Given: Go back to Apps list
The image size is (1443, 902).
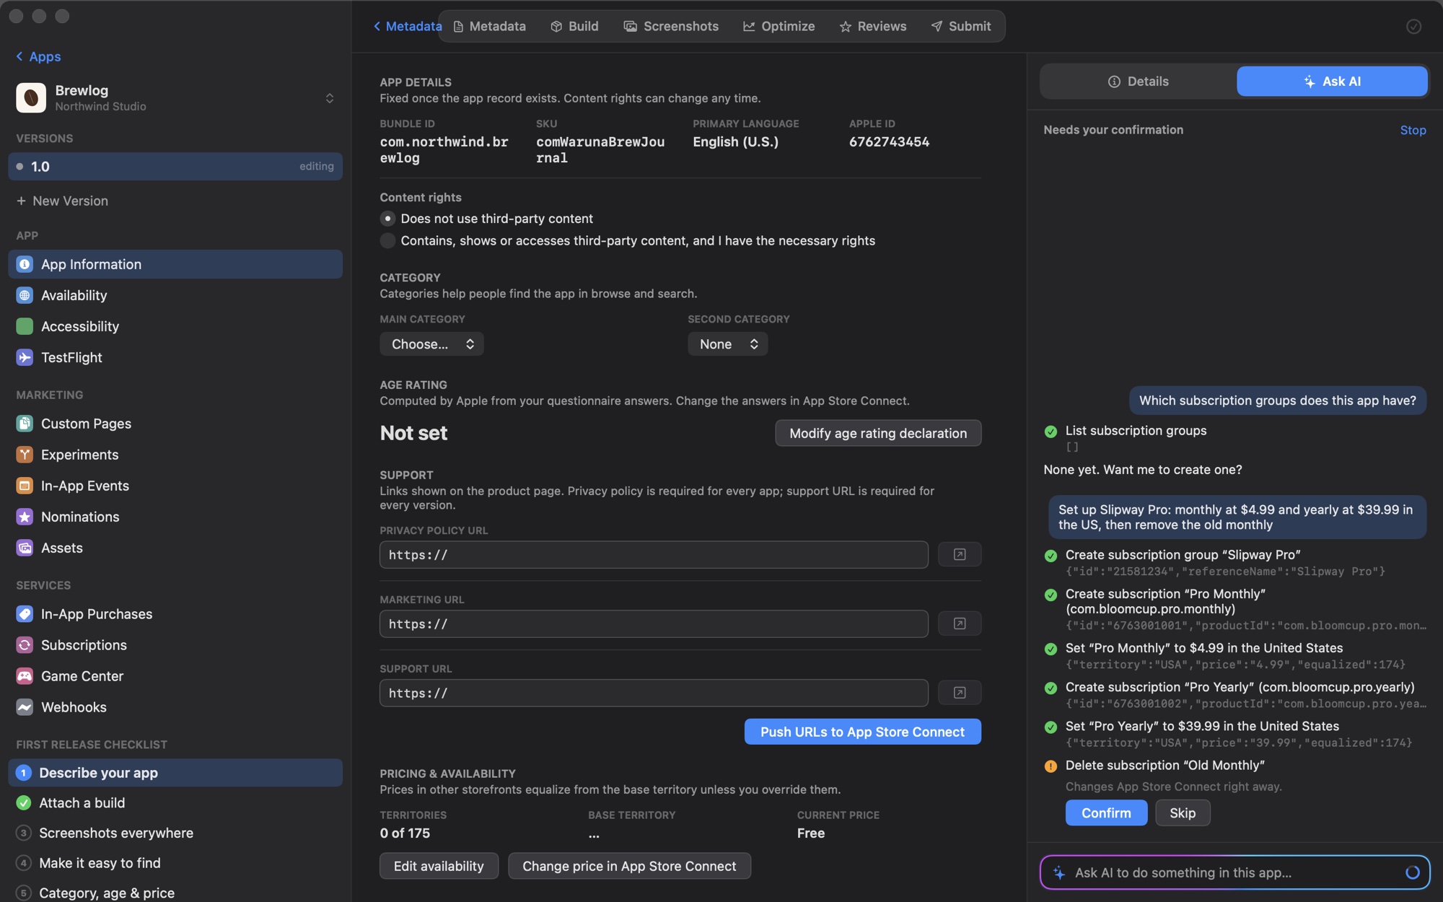Looking at the screenshot, I should (x=38, y=56).
